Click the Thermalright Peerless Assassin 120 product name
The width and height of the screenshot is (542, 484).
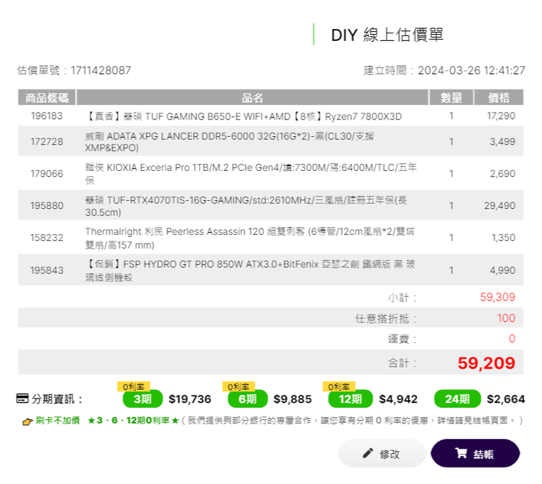249,238
